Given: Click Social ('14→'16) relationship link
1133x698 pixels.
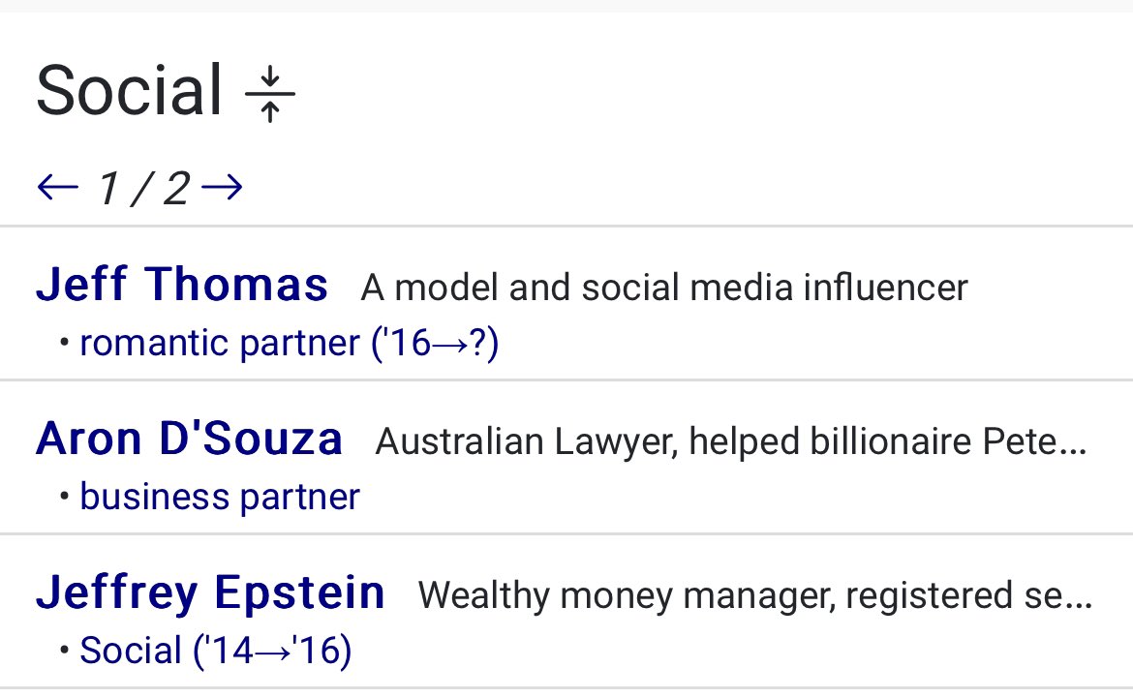Looking at the screenshot, I should (215, 651).
